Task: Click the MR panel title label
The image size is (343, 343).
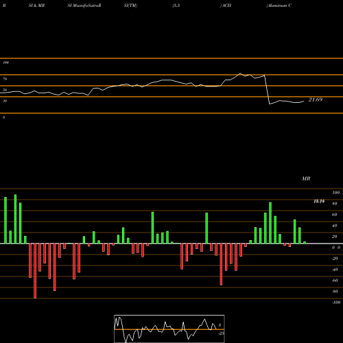Action: [306, 178]
